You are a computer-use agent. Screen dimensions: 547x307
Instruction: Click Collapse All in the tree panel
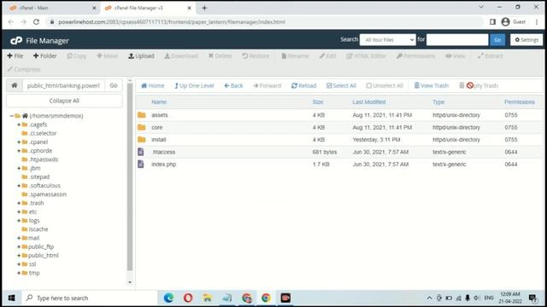point(64,101)
